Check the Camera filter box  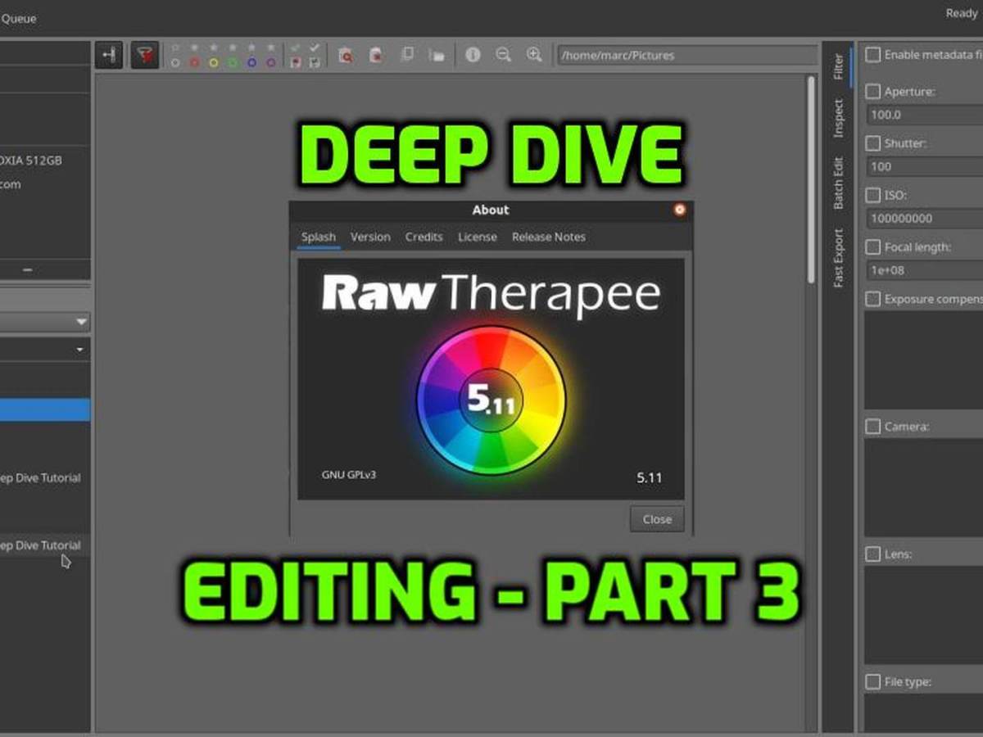coord(873,427)
